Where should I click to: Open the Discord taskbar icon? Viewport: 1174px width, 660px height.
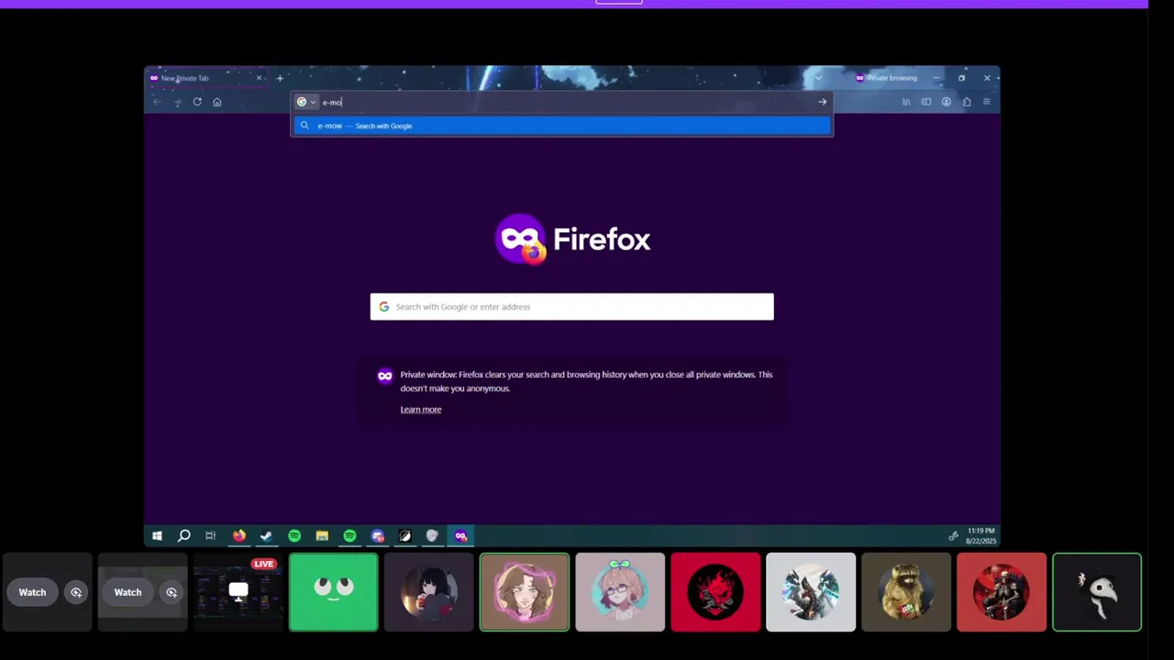[377, 536]
